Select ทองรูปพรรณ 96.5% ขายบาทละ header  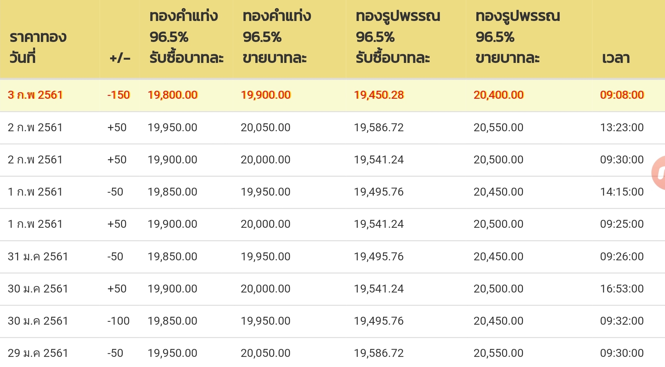[x=518, y=37]
